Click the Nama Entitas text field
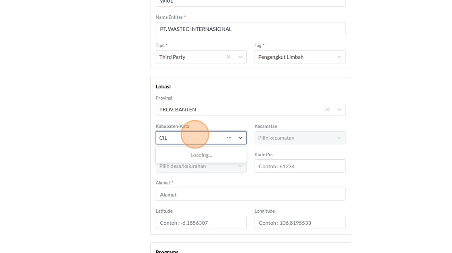The image size is (452, 253). point(250,29)
